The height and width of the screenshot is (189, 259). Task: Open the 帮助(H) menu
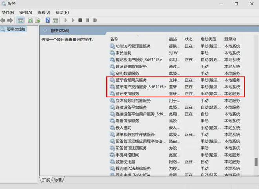tap(62, 13)
